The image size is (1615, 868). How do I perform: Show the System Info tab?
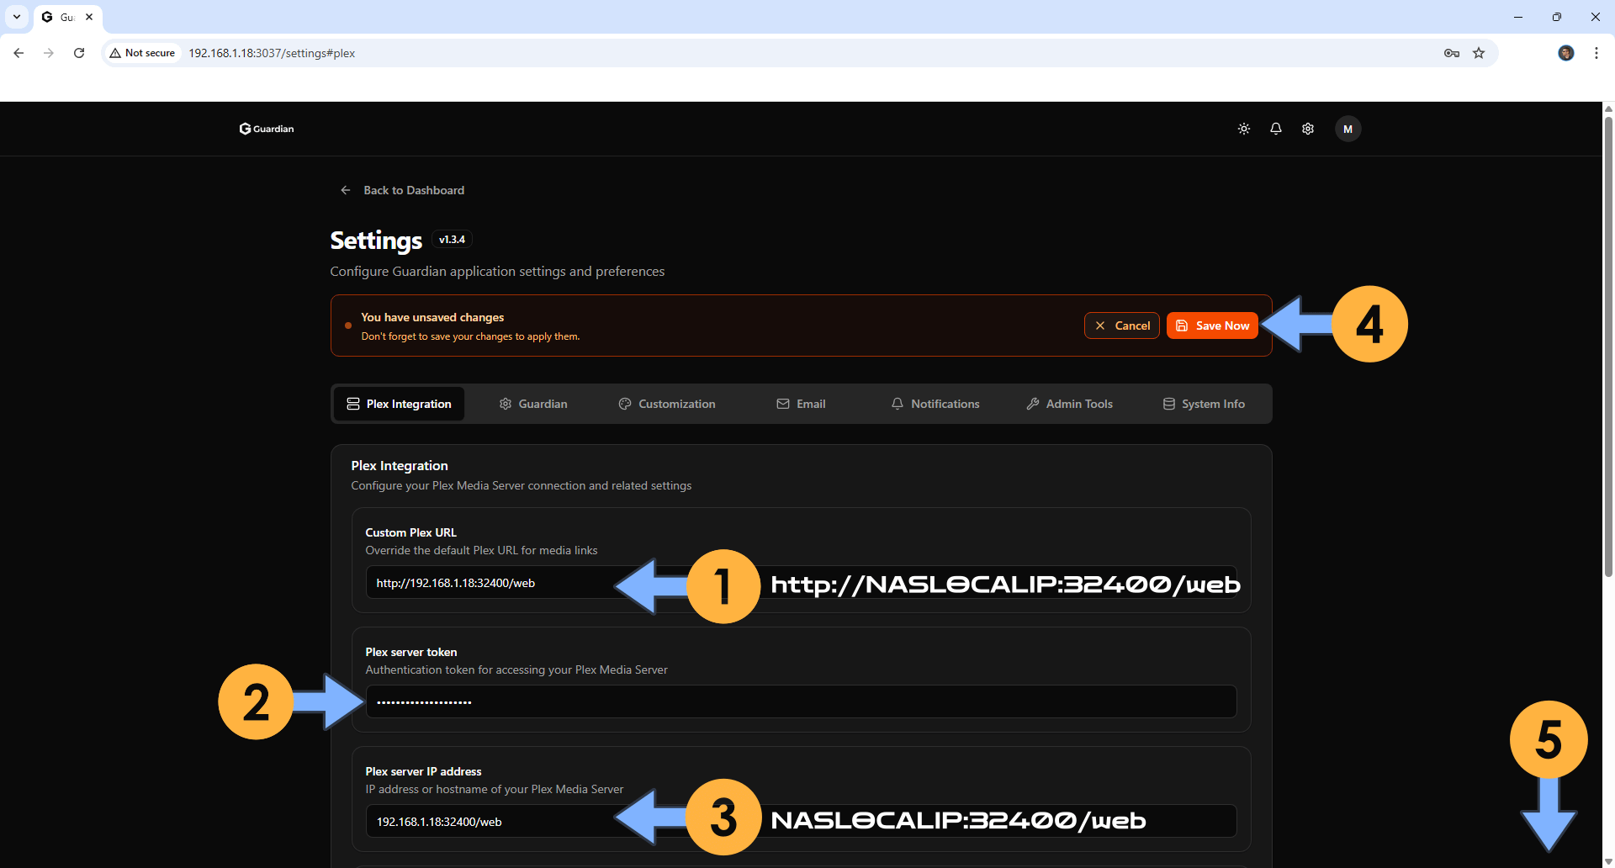(x=1204, y=404)
